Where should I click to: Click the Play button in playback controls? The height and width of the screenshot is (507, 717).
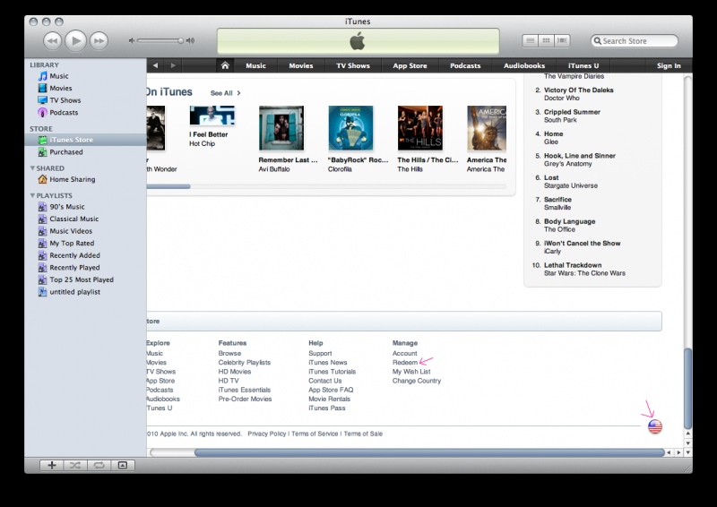click(75, 40)
